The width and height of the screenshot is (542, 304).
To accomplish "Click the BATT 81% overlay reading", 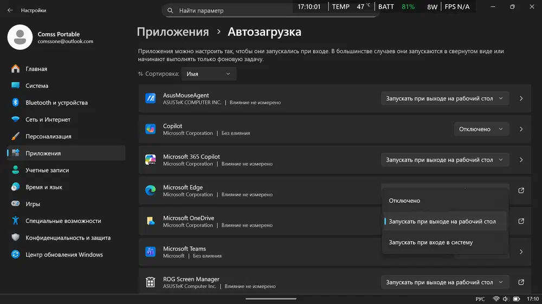I will point(397,6).
